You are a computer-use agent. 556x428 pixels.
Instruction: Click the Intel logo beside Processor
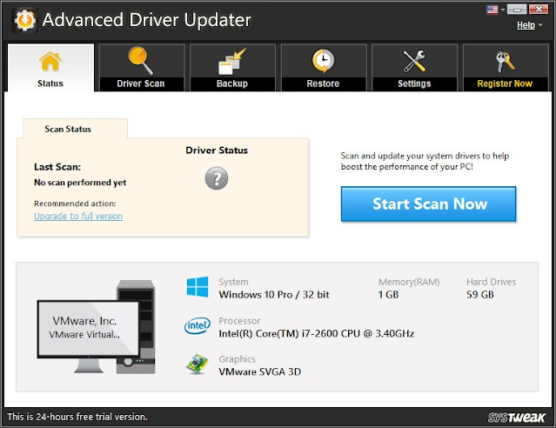coord(198,325)
